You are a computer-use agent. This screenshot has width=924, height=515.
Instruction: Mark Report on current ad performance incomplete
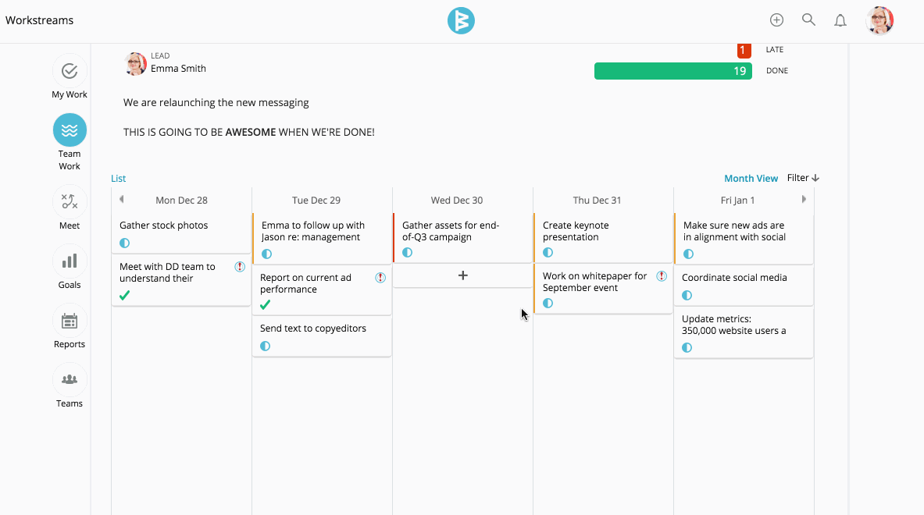tap(265, 304)
